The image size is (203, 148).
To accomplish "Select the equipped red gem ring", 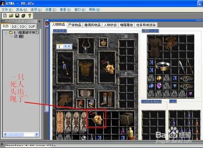I will point(80,103).
